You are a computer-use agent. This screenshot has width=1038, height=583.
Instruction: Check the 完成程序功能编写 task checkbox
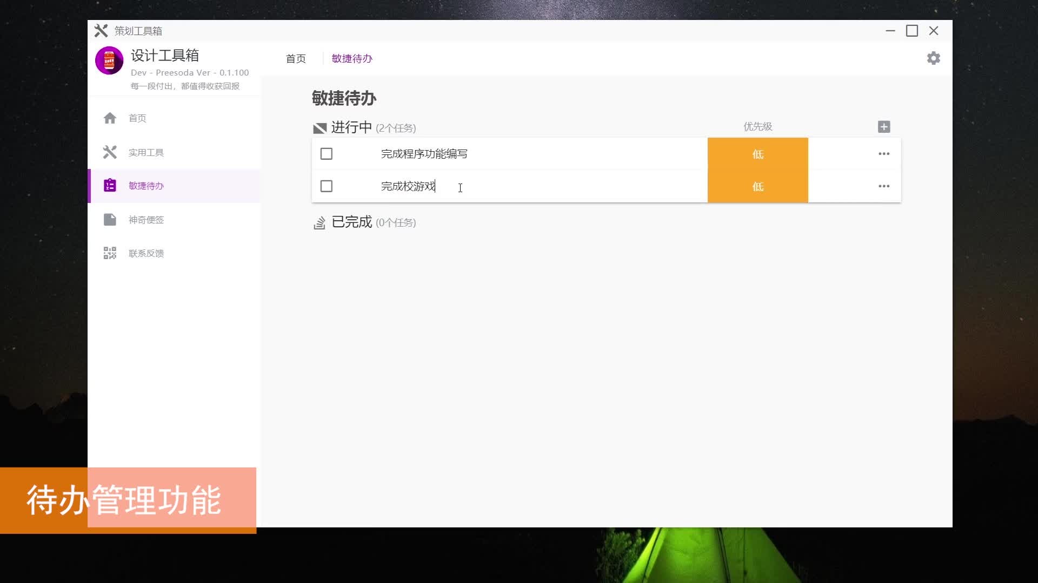coord(327,154)
